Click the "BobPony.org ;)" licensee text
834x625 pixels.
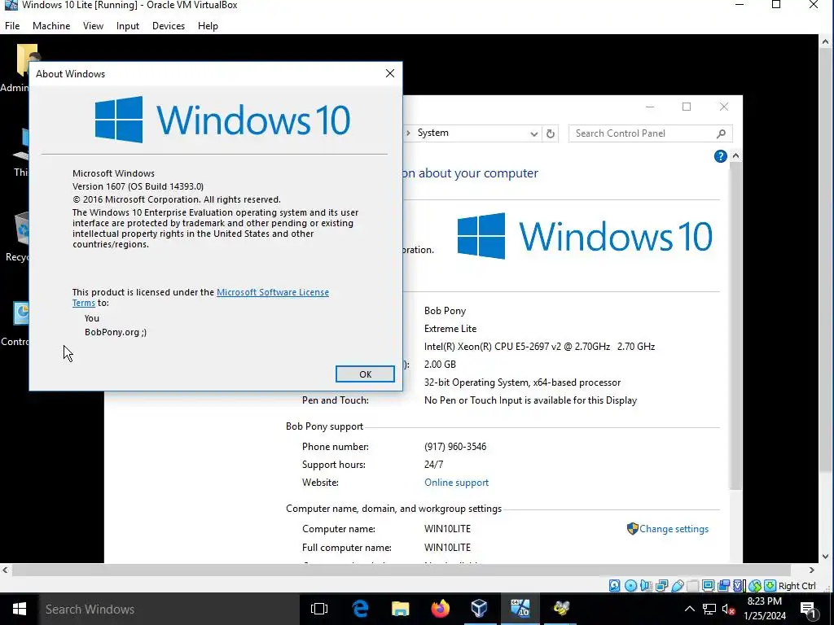click(116, 332)
